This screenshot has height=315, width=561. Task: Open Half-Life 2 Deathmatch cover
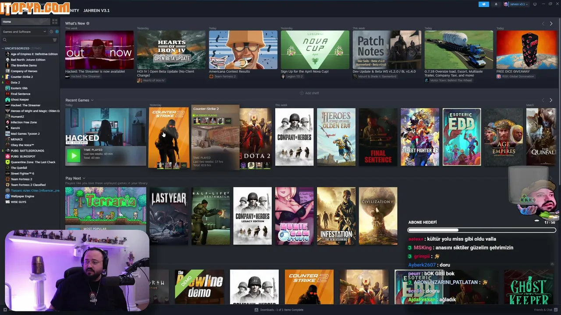click(x=211, y=216)
